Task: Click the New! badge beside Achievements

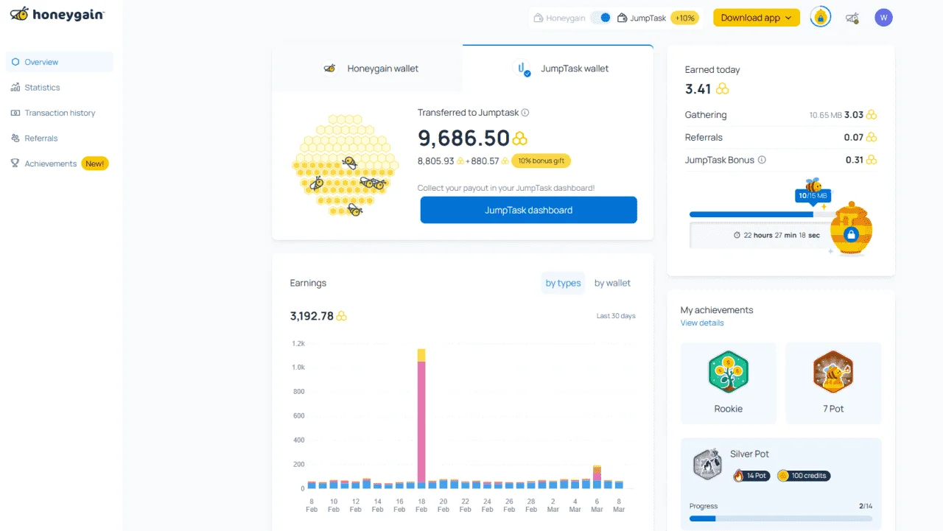Action: tap(94, 163)
